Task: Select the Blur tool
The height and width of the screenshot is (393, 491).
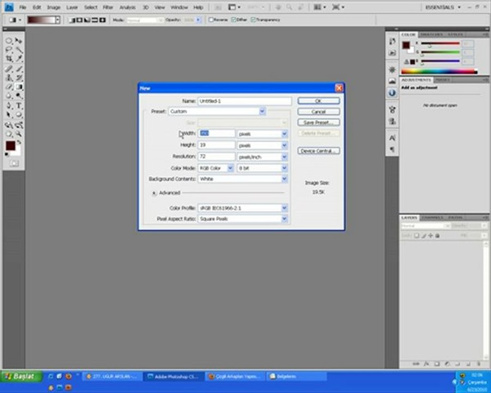Action: pos(9,96)
